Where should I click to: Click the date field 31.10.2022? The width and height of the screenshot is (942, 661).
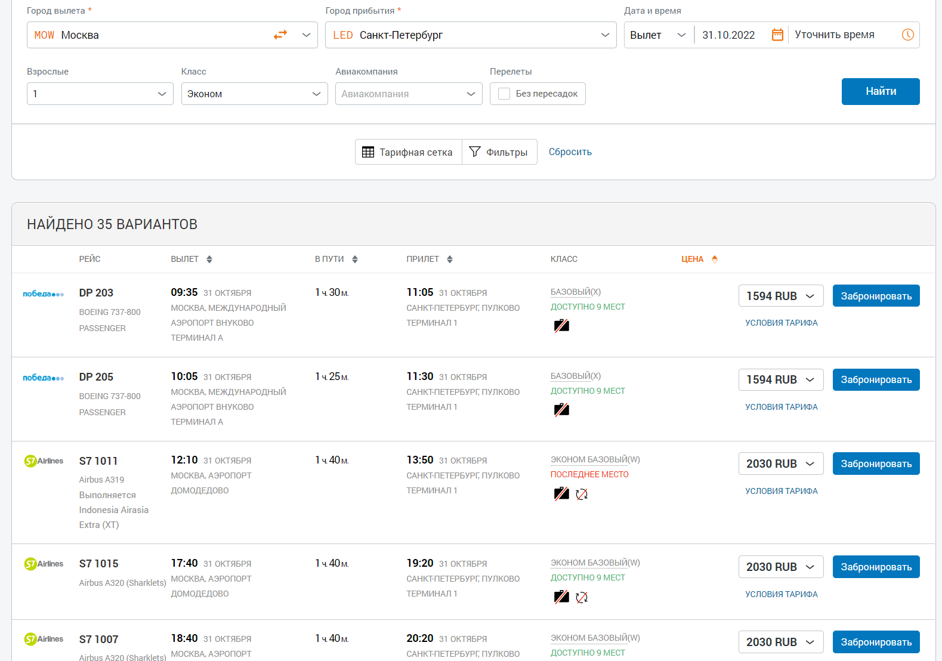pyautogui.click(x=728, y=35)
